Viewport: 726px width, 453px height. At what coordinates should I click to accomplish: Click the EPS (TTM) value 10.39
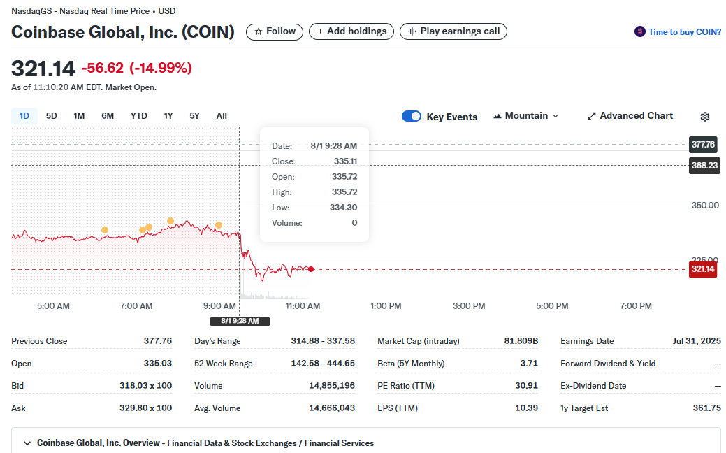tap(526, 408)
